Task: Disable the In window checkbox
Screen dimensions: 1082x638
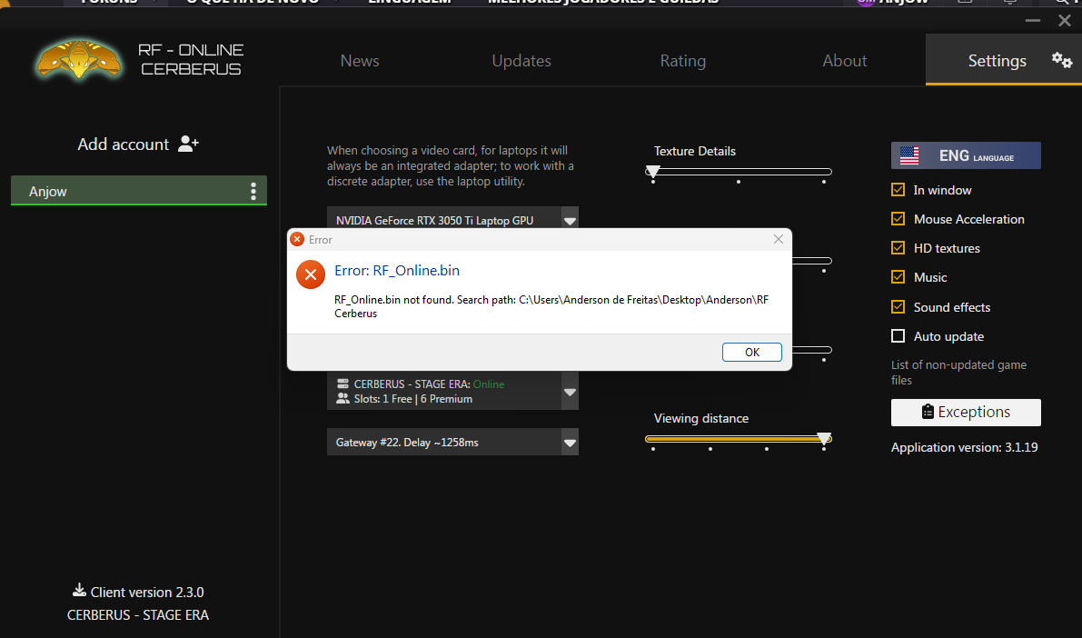Action: 898,190
